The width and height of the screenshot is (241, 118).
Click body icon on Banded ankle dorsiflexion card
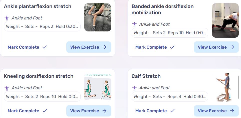pyautogui.click(x=134, y=24)
